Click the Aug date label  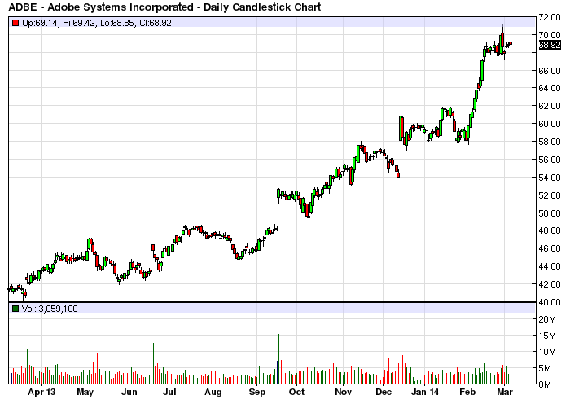click(x=213, y=393)
